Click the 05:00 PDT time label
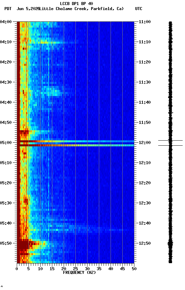This screenshot has width=185, height=290. (x=6, y=143)
